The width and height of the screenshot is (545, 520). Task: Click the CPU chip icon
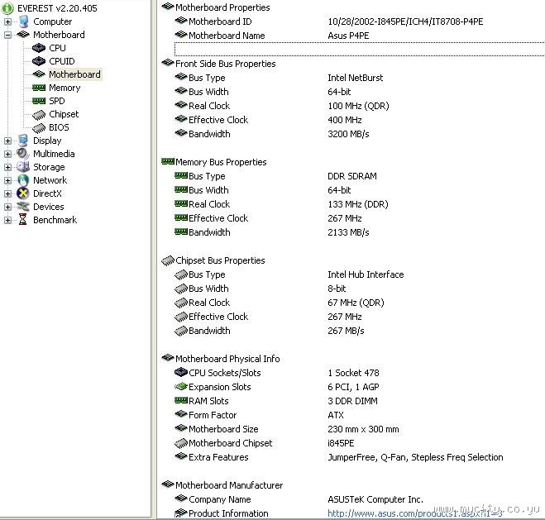(x=39, y=48)
